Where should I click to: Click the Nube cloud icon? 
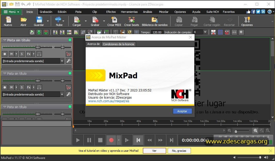click(58, 20)
